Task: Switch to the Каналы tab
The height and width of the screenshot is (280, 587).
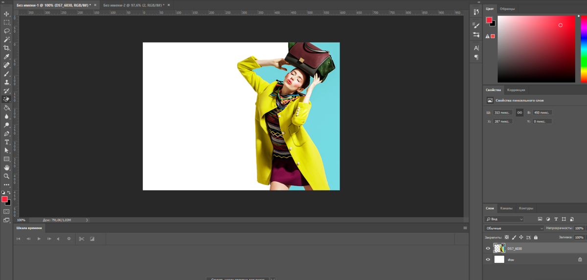Action: [x=506, y=208]
